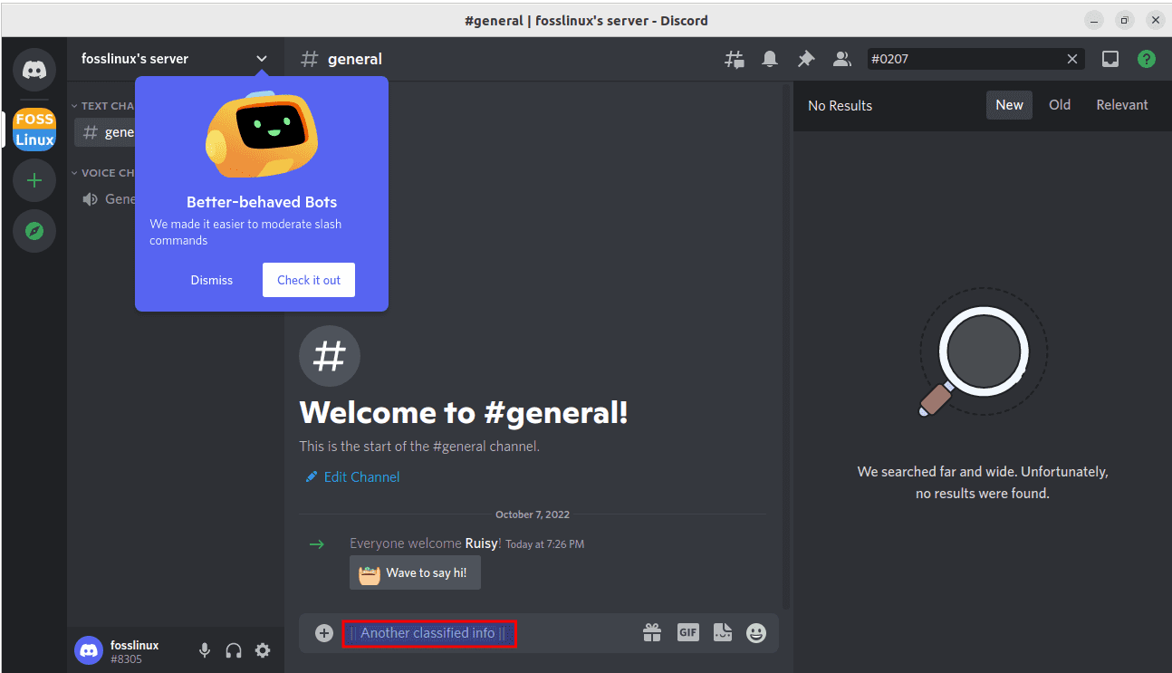Open the emoji picker
Viewport: 1172px width, 673px height.
coord(756,633)
